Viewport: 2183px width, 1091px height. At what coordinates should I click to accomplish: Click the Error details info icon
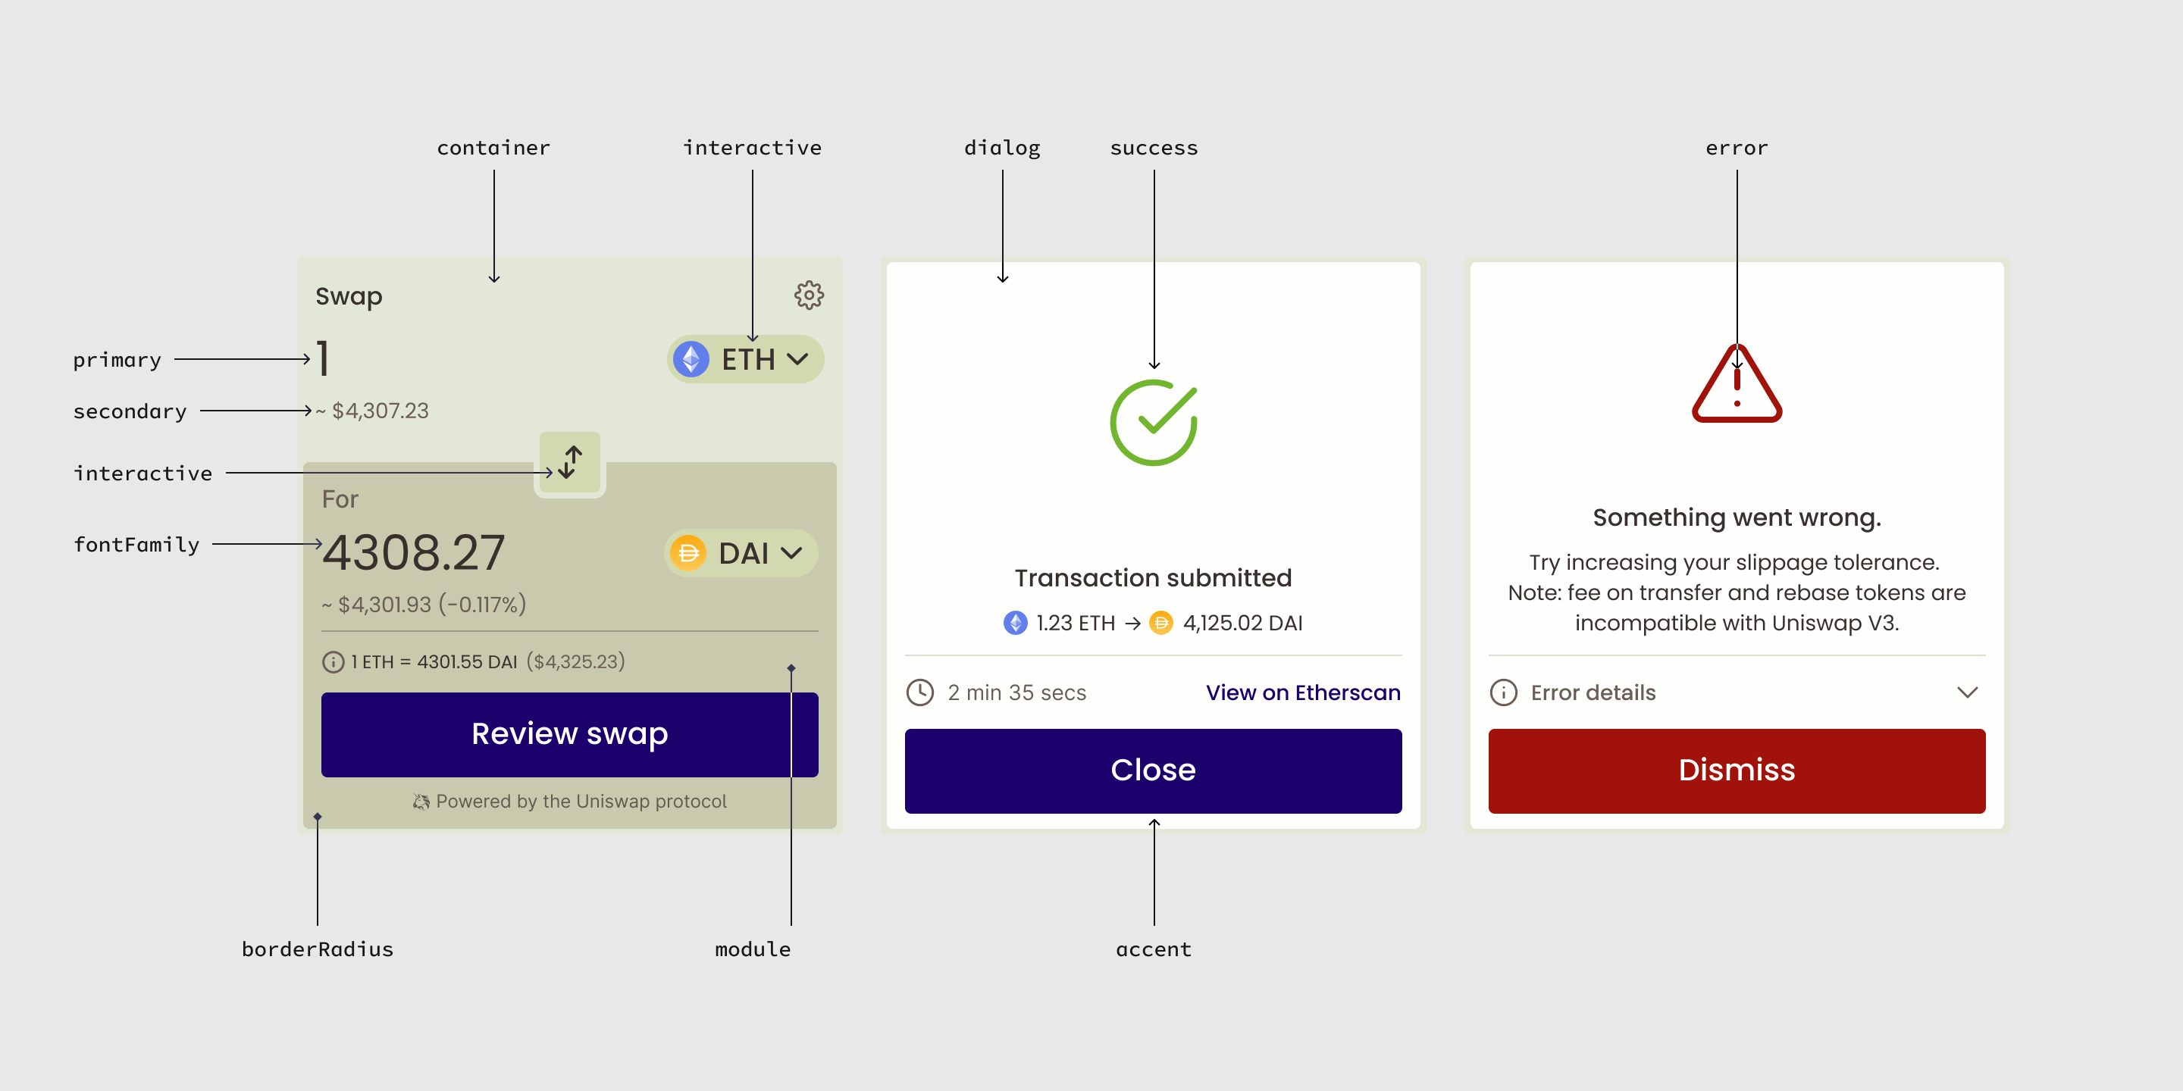pos(1503,692)
